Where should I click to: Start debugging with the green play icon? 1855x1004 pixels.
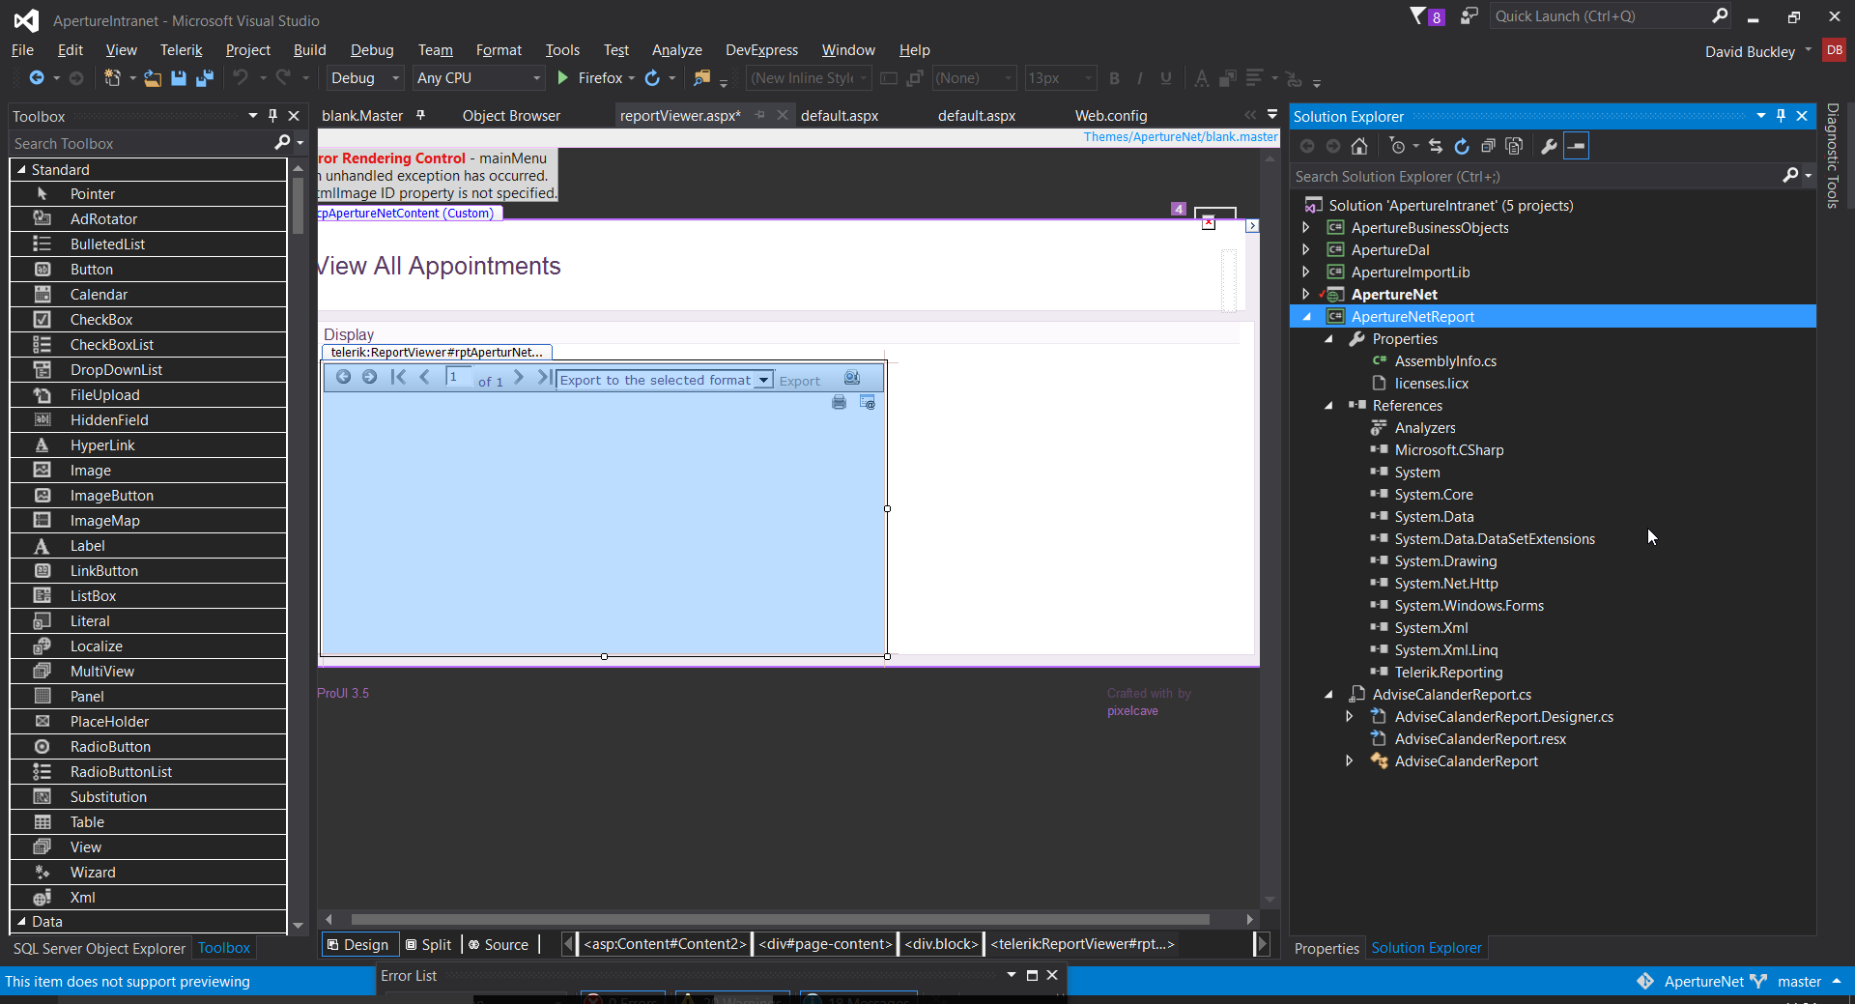(x=563, y=78)
